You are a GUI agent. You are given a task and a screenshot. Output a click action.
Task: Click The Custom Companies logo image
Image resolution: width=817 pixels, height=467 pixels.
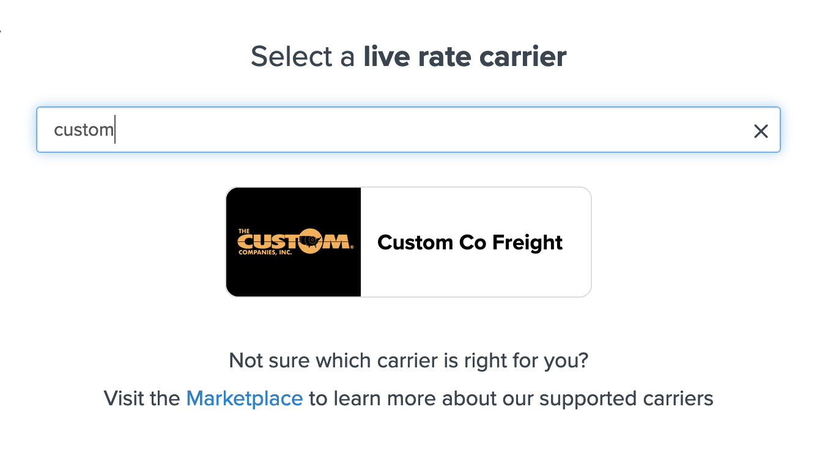(x=294, y=242)
